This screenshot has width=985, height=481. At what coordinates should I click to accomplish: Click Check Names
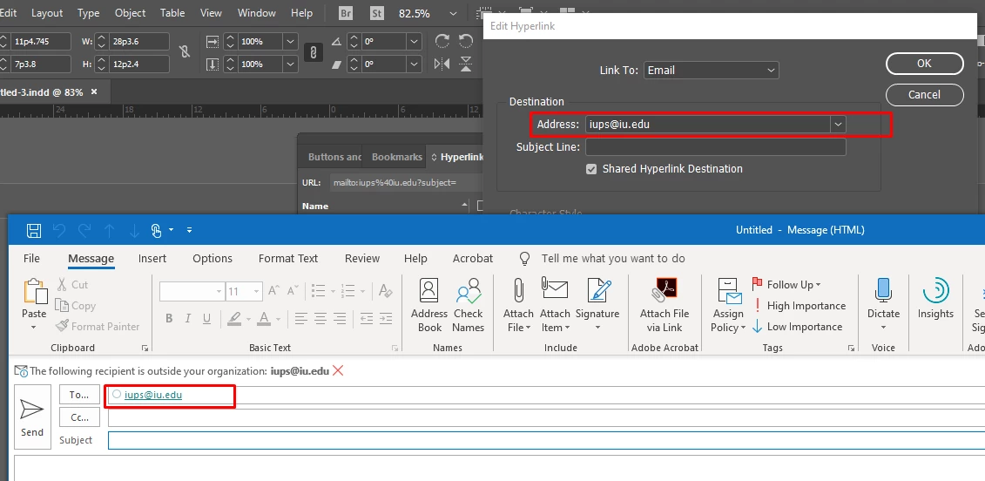coord(468,305)
